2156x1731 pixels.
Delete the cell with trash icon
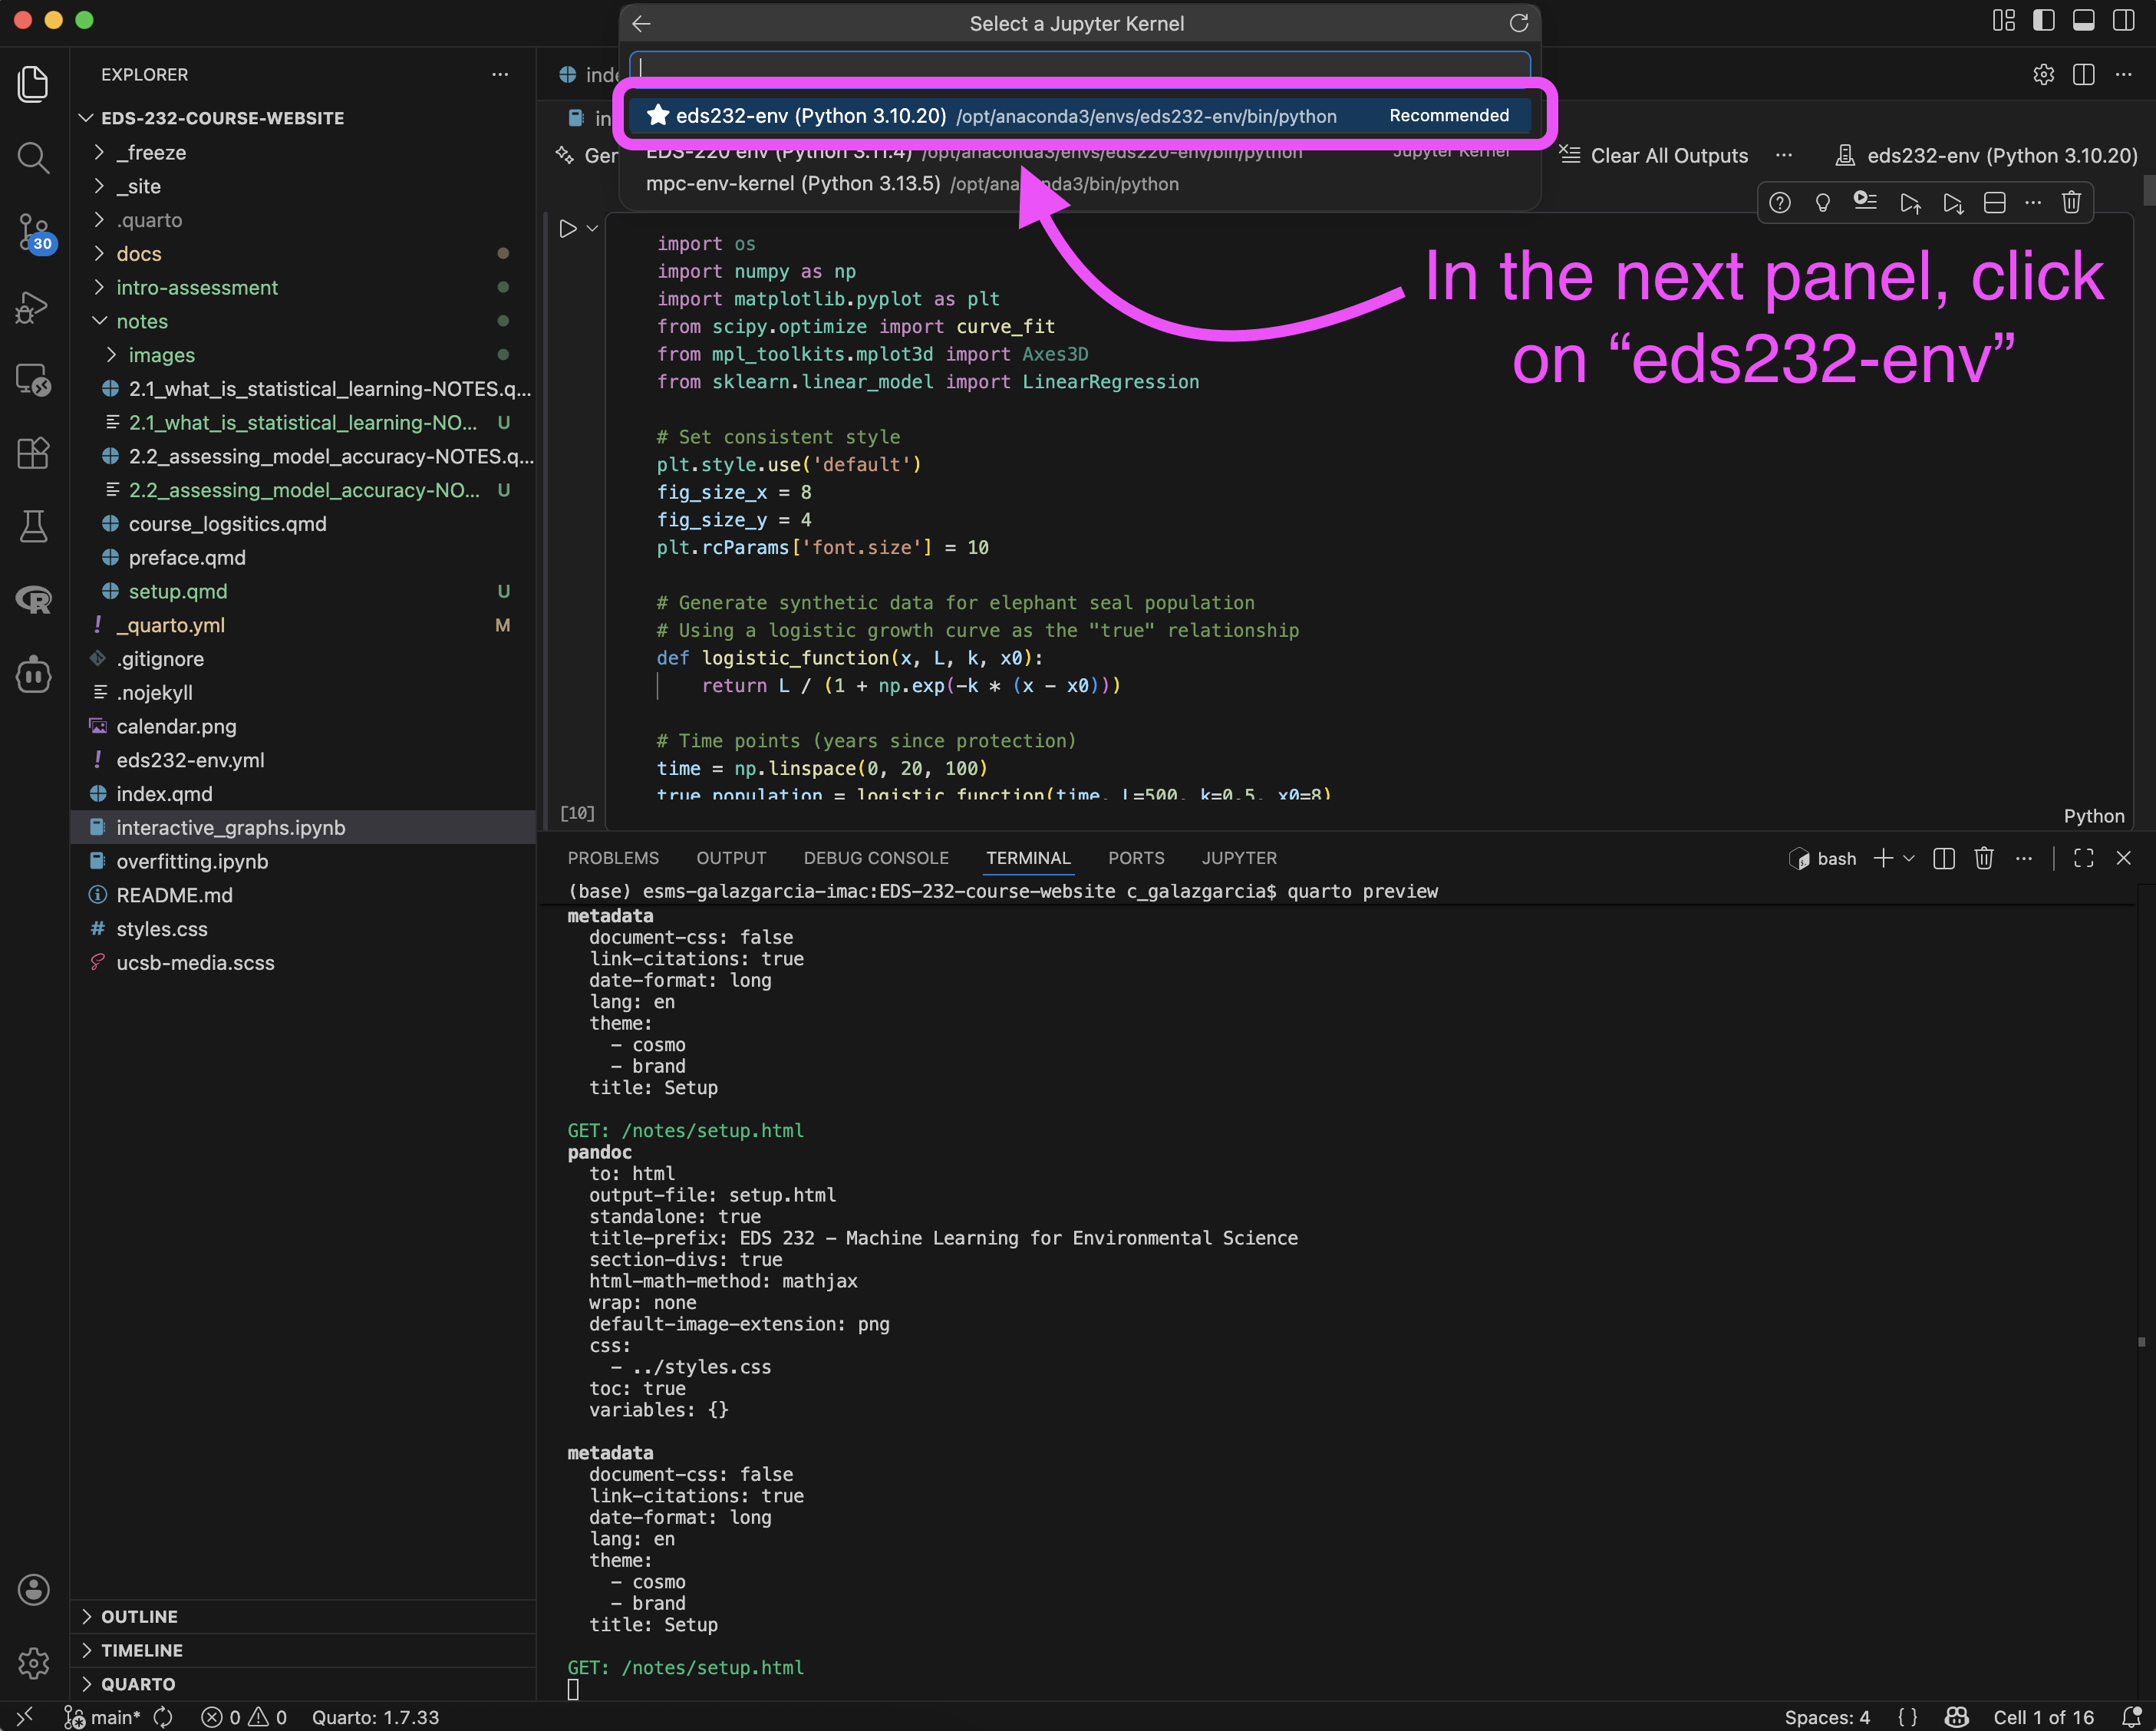coord(2071,203)
